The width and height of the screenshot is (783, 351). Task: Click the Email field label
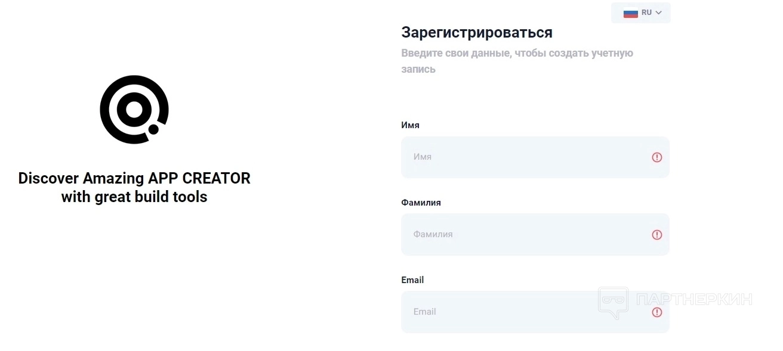click(412, 280)
